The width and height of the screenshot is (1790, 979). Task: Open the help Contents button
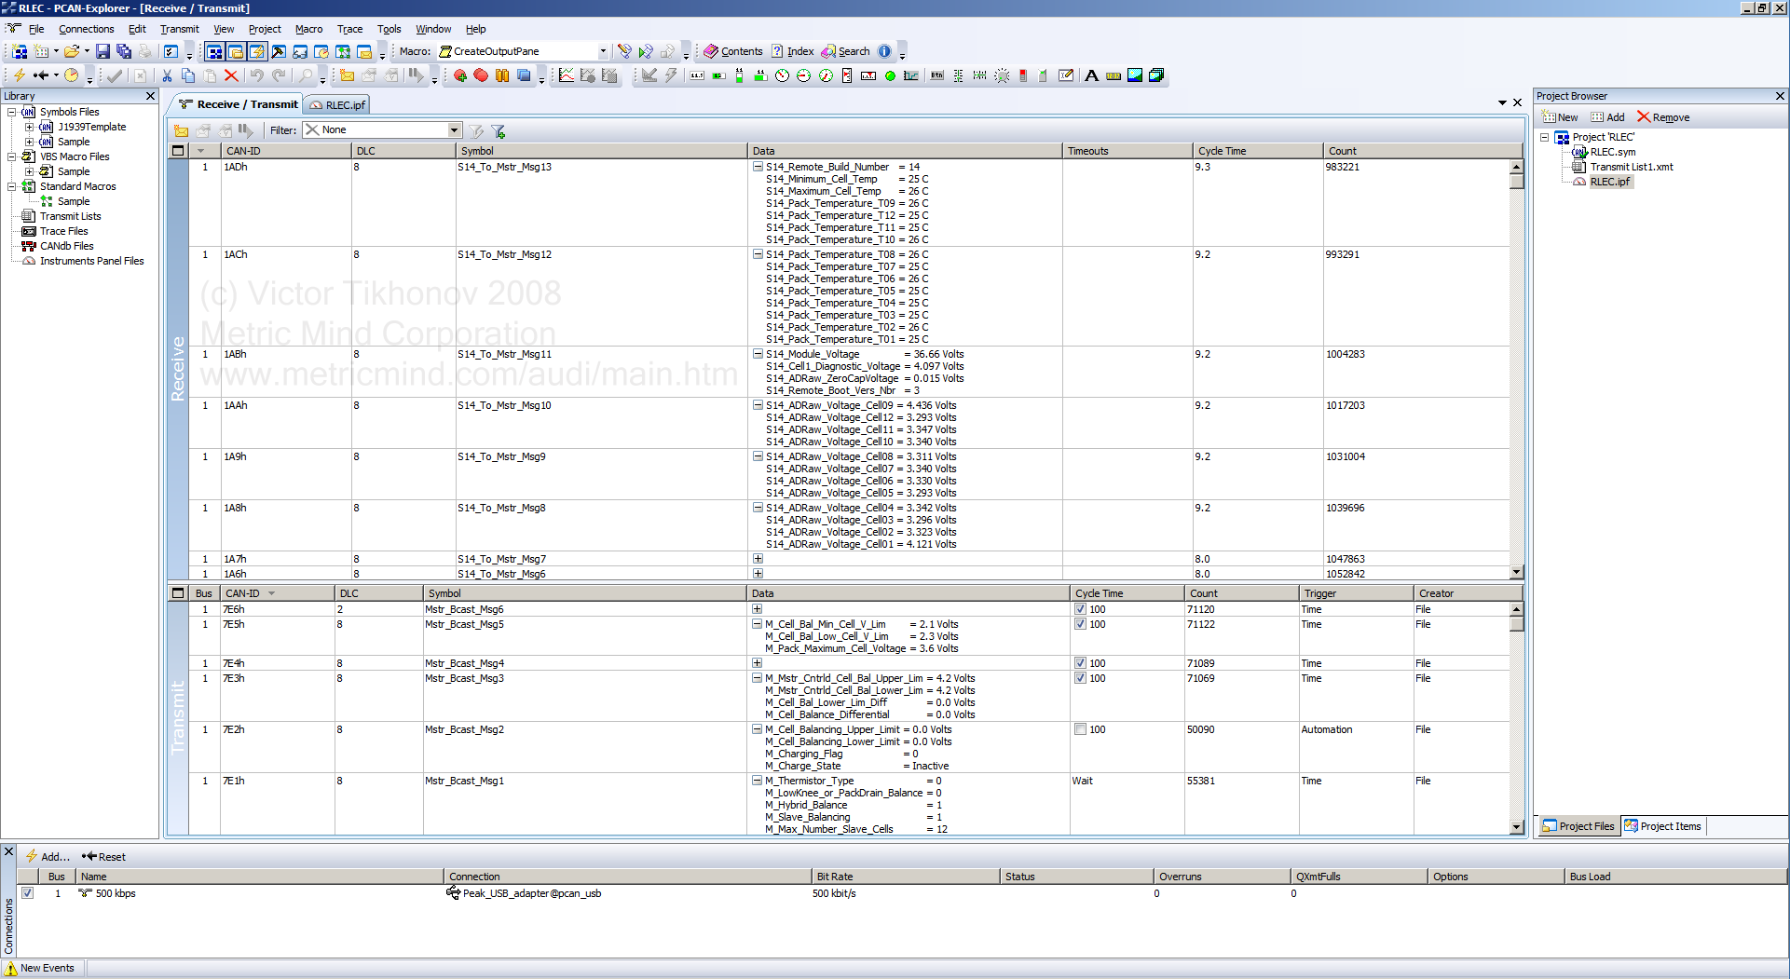tap(733, 51)
